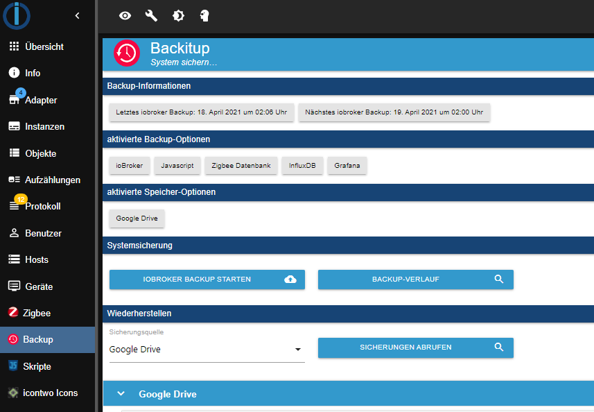Click the cloud upload icon on backup button
Image resolution: width=594 pixels, height=412 pixels.
(290, 280)
